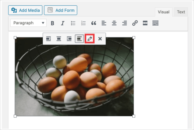Click the Add Form button
194x130 pixels.
point(61,10)
